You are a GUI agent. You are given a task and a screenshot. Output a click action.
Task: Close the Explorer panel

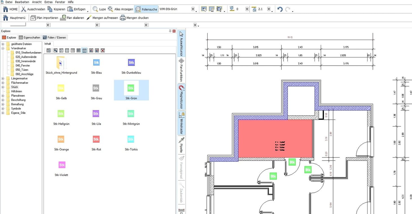(x=174, y=31)
